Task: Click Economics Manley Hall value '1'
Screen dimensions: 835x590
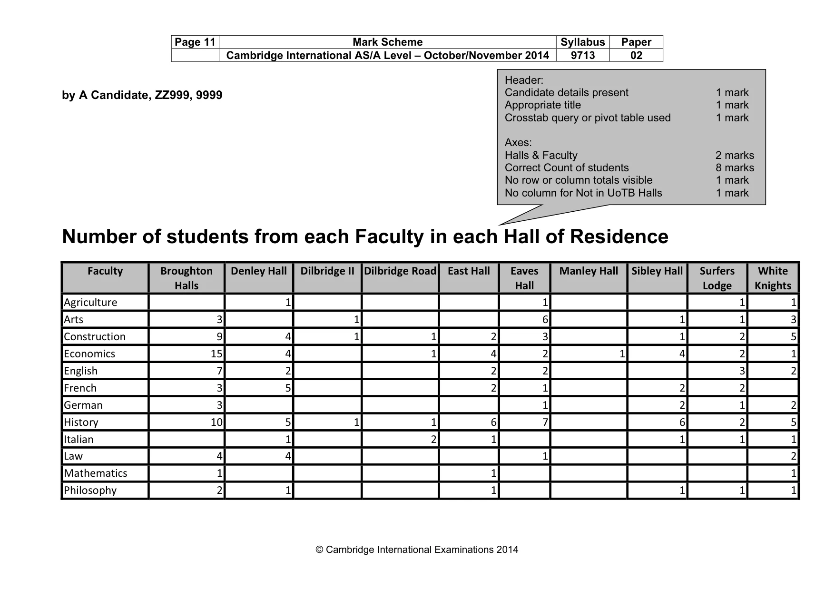Action: (x=622, y=354)
